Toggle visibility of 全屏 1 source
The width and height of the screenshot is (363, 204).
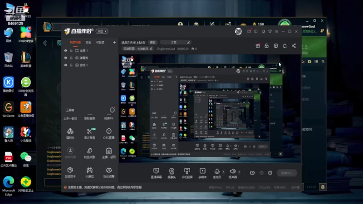[x=66, y=51]
